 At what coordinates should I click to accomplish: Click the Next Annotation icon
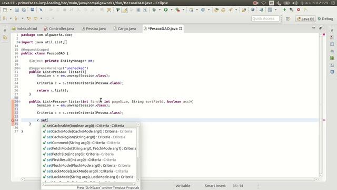click(5, 18)
